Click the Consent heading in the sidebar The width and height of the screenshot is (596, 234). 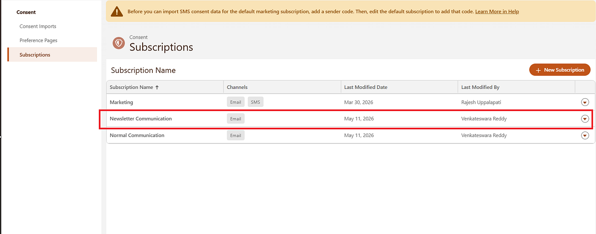pyautogui.click(x=26, y=12)
